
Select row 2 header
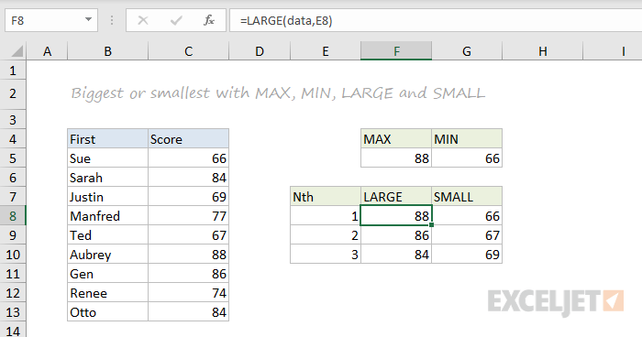(13, 94)
